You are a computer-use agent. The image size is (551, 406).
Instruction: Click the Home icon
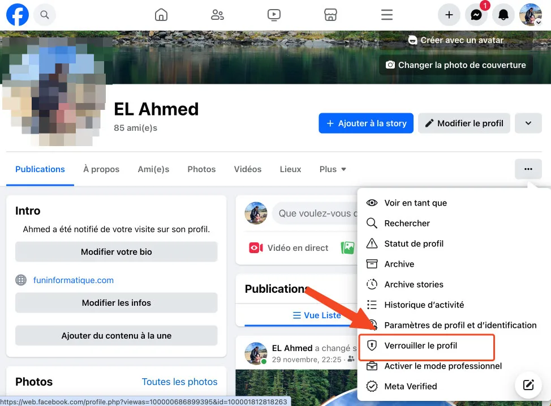161,15
